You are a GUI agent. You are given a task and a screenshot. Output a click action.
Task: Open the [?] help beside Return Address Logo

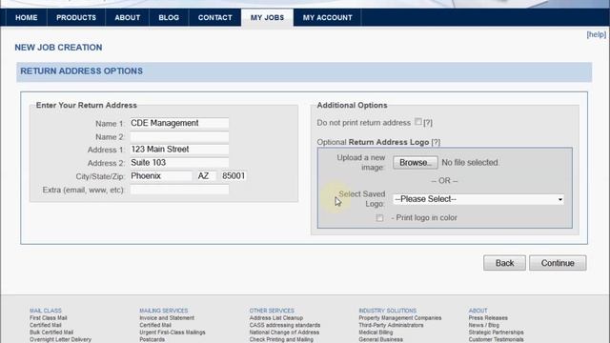tap(436, 142)
